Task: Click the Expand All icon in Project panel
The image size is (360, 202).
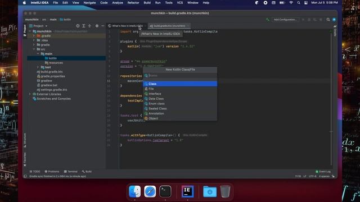Action: (84, 26)
